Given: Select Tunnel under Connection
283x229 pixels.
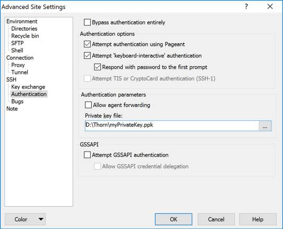Looking at the screenshot, I should (19, 72).
